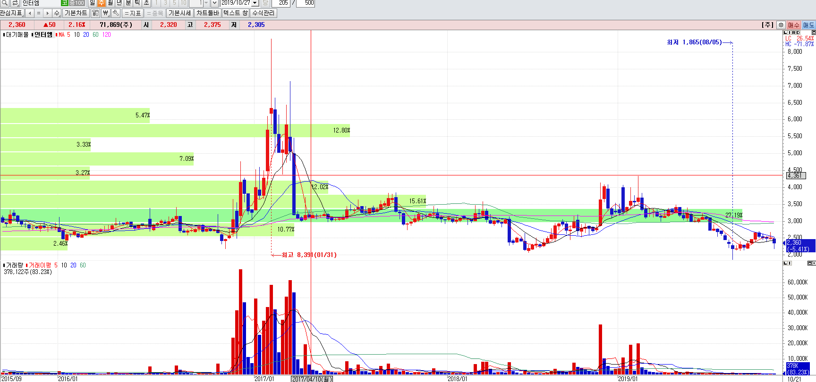Click the I scale mode icon
The width and height of the screenshot is (816, 382).
click(789, 33)
